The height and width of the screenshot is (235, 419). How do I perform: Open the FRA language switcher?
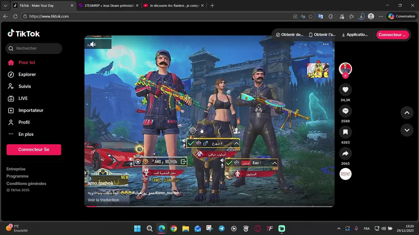(367, 228)
